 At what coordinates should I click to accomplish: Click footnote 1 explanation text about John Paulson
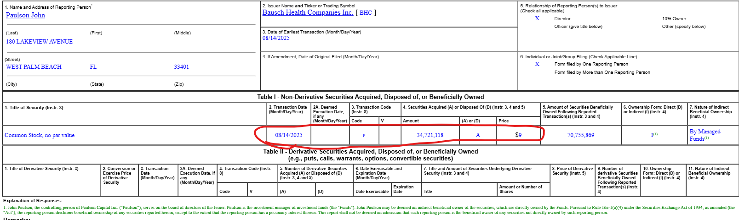click(369, 210)
